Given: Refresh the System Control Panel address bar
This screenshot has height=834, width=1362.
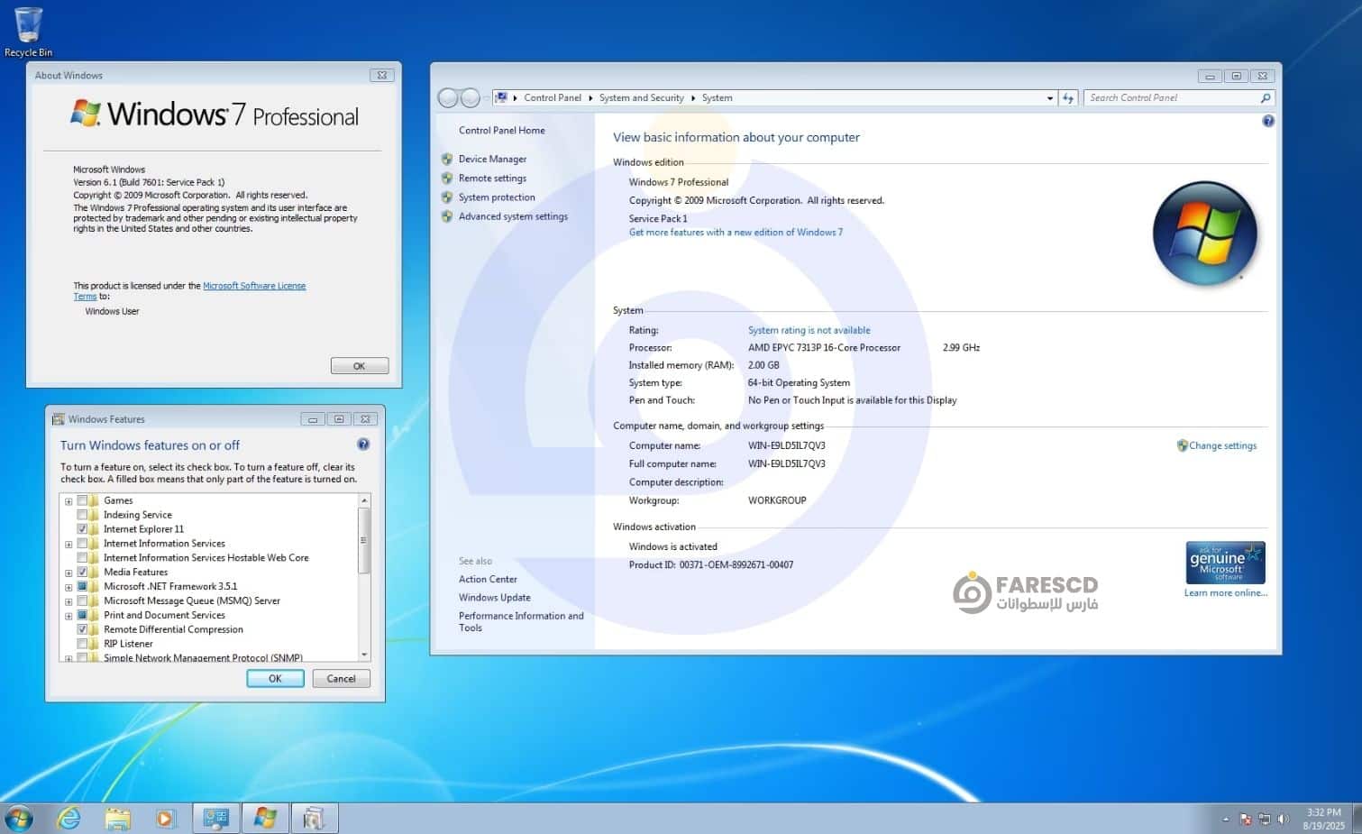Looking at the screenshot, I should pyautogui.click(x=1068, y=97).
